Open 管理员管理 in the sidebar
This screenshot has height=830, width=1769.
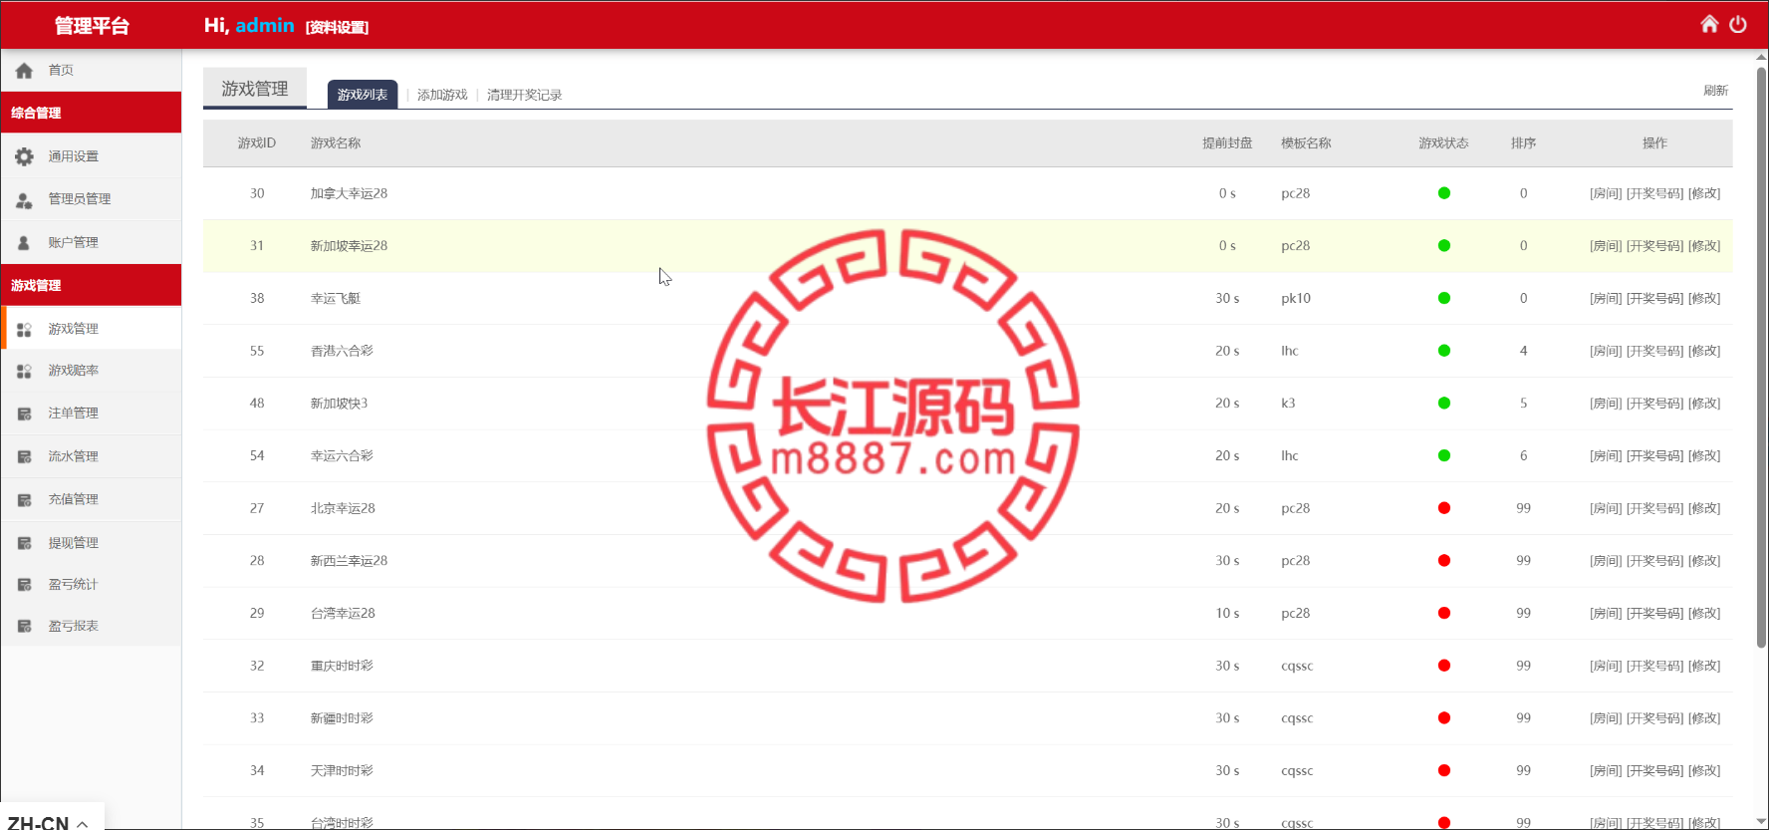tap(91, 199)
